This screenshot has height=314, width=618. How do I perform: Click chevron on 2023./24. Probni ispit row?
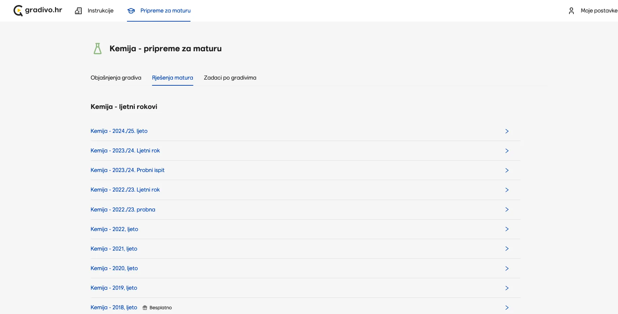pos(507,170)
